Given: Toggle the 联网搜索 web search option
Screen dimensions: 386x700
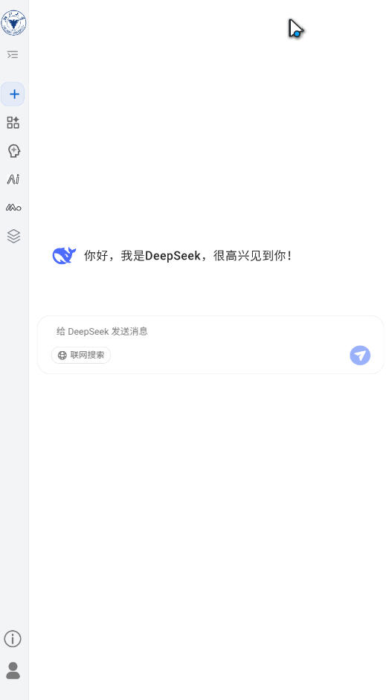Looking at the screenshot, I should click(x=81, y=356).
